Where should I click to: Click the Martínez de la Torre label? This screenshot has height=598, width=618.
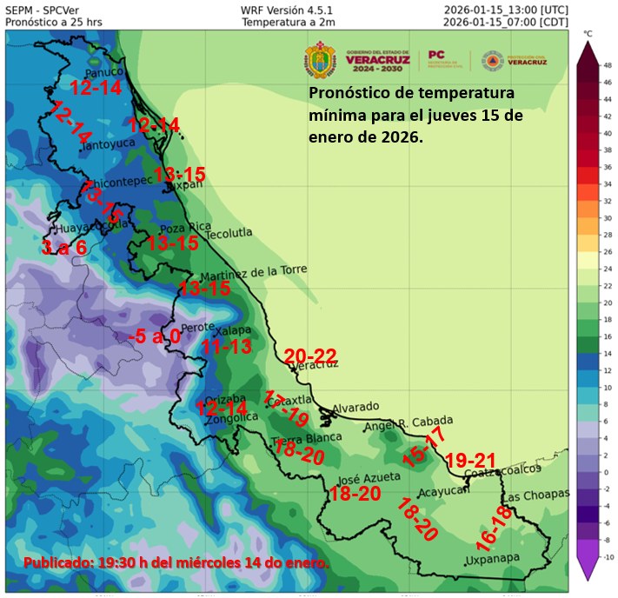tap(254, 272)
